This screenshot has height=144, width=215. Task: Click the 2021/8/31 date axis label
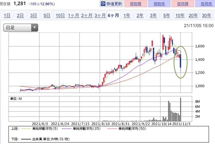tap(121, 124)
